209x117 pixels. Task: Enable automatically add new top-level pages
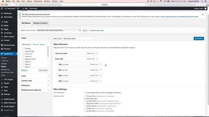[x=85, y=93]
